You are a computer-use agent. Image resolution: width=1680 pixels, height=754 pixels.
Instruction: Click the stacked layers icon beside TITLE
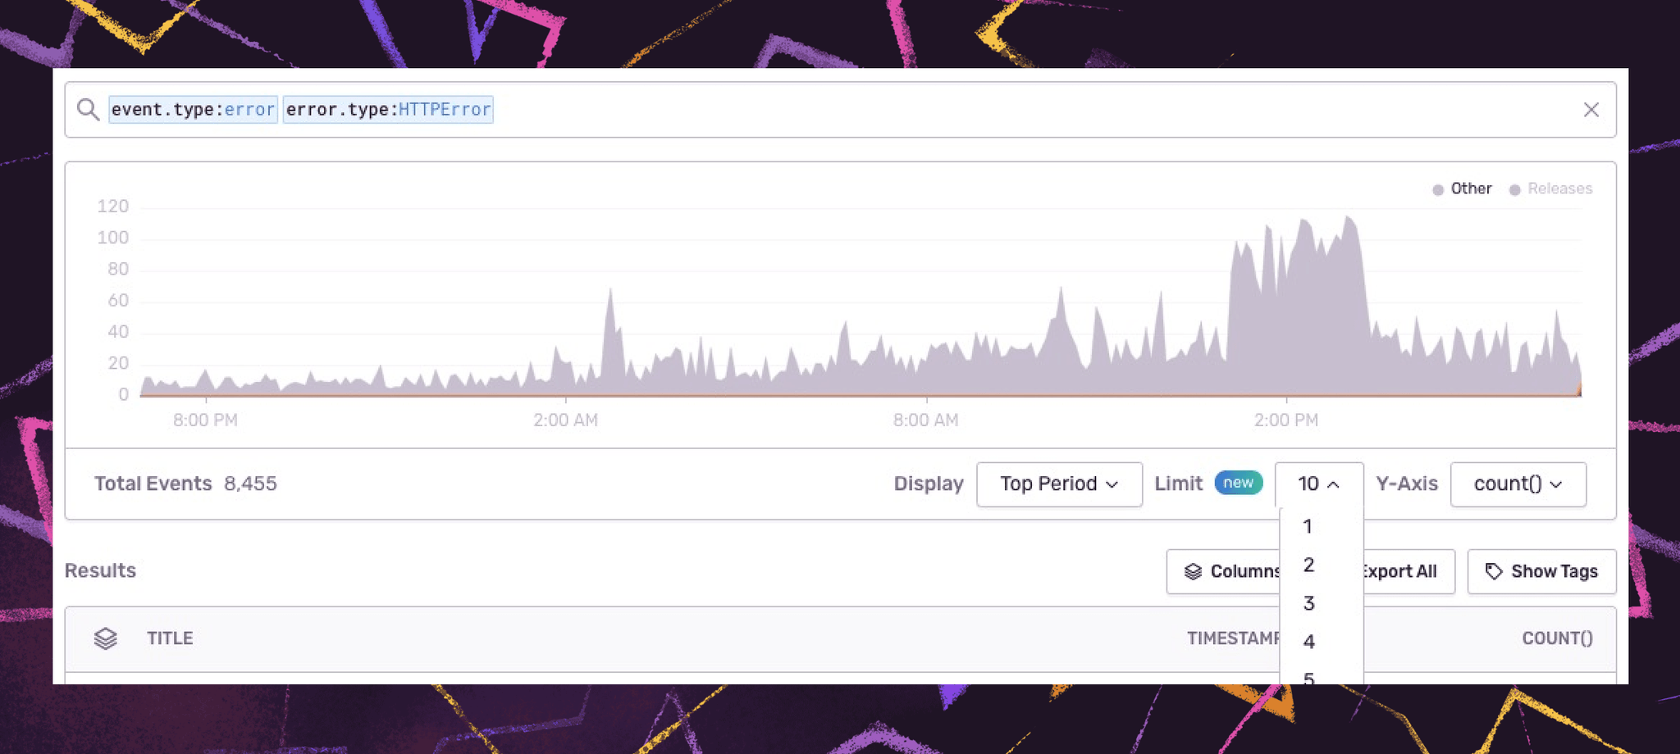[106, 638]
